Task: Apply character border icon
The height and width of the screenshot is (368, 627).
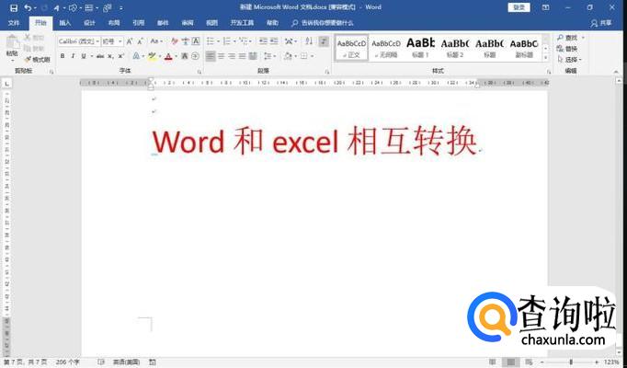Action: [196, 41]
